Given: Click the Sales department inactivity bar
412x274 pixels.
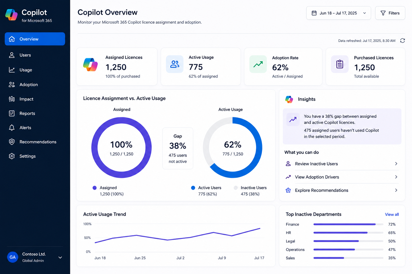Looking at the screenshot, I should [x=348, y=258].
